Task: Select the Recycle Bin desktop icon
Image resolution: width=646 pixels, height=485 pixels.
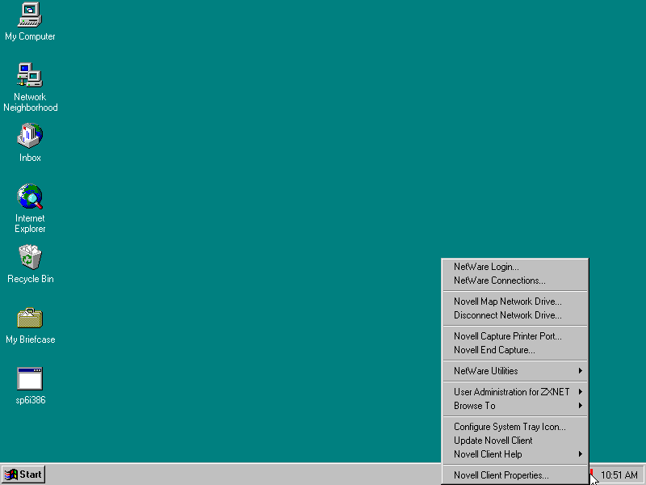Action: tap(30, 264)
